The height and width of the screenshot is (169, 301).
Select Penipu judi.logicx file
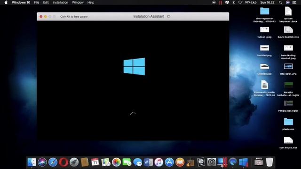point(288,103)
